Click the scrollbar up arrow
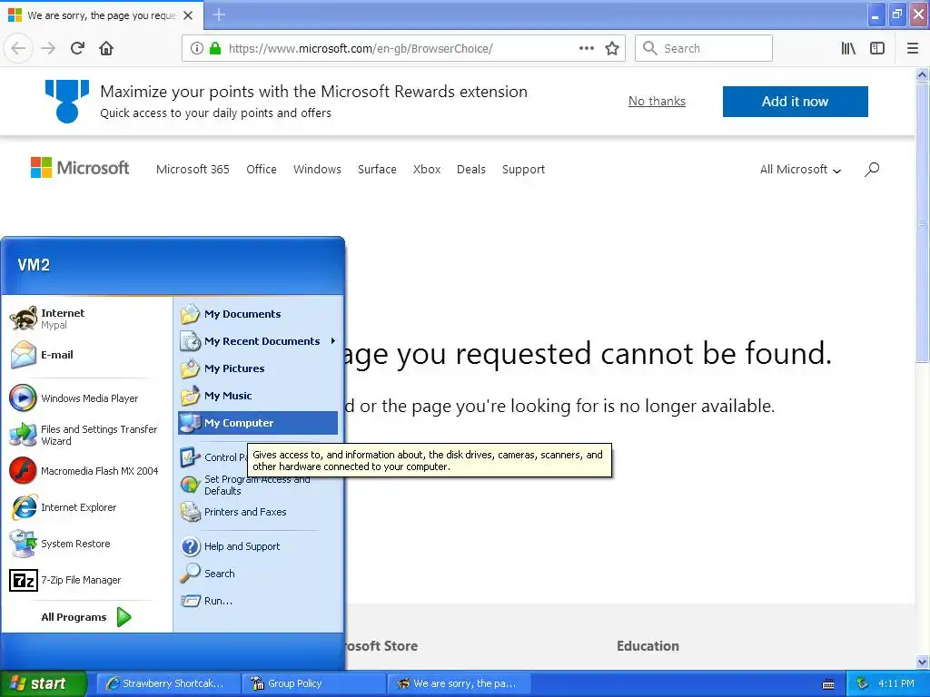 pos(923,74)
